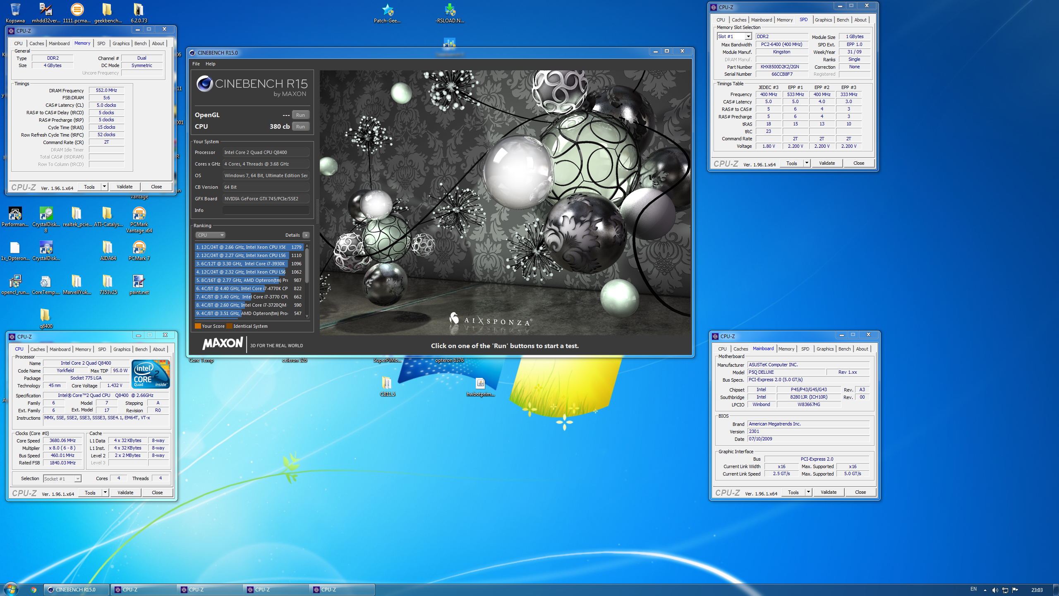Click the 23:03 system clock

click(x=1037, y=590)
